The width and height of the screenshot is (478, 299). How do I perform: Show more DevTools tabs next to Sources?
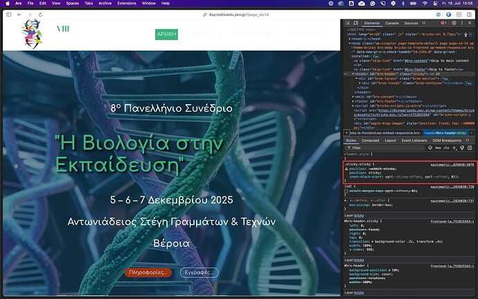[x=424, y=23]
